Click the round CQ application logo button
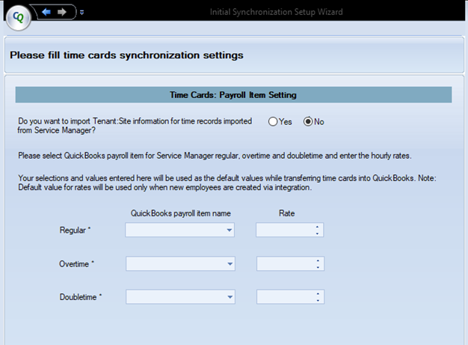Screen dimensions: 468x345 coord(18,18)
